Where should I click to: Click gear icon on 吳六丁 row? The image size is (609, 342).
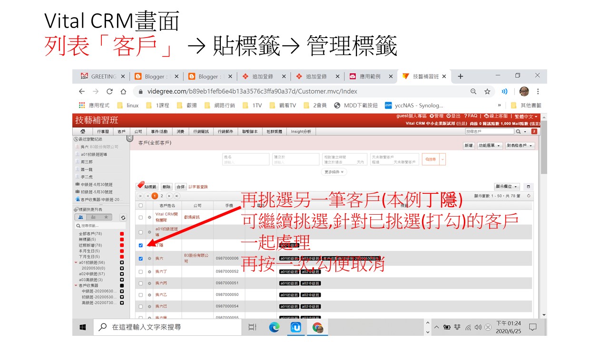pyautogui.click(x=149, y=272)
